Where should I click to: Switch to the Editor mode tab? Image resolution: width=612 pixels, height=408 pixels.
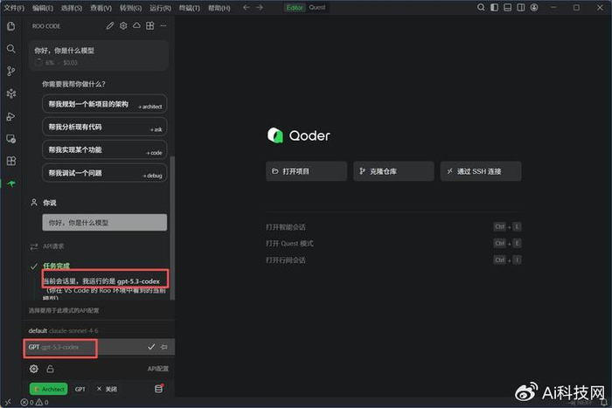tap(295, 7)
